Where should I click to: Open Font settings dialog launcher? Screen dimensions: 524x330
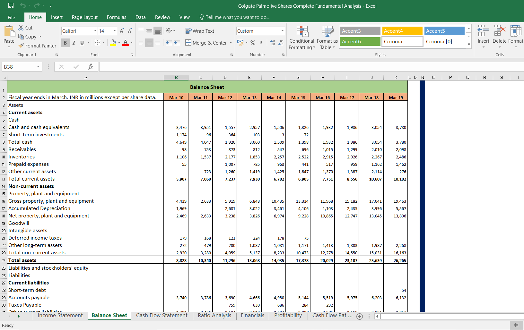tap(132, 55)
